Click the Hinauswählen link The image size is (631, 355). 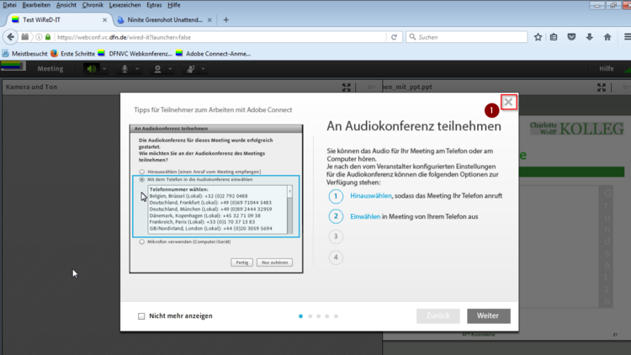371,196
